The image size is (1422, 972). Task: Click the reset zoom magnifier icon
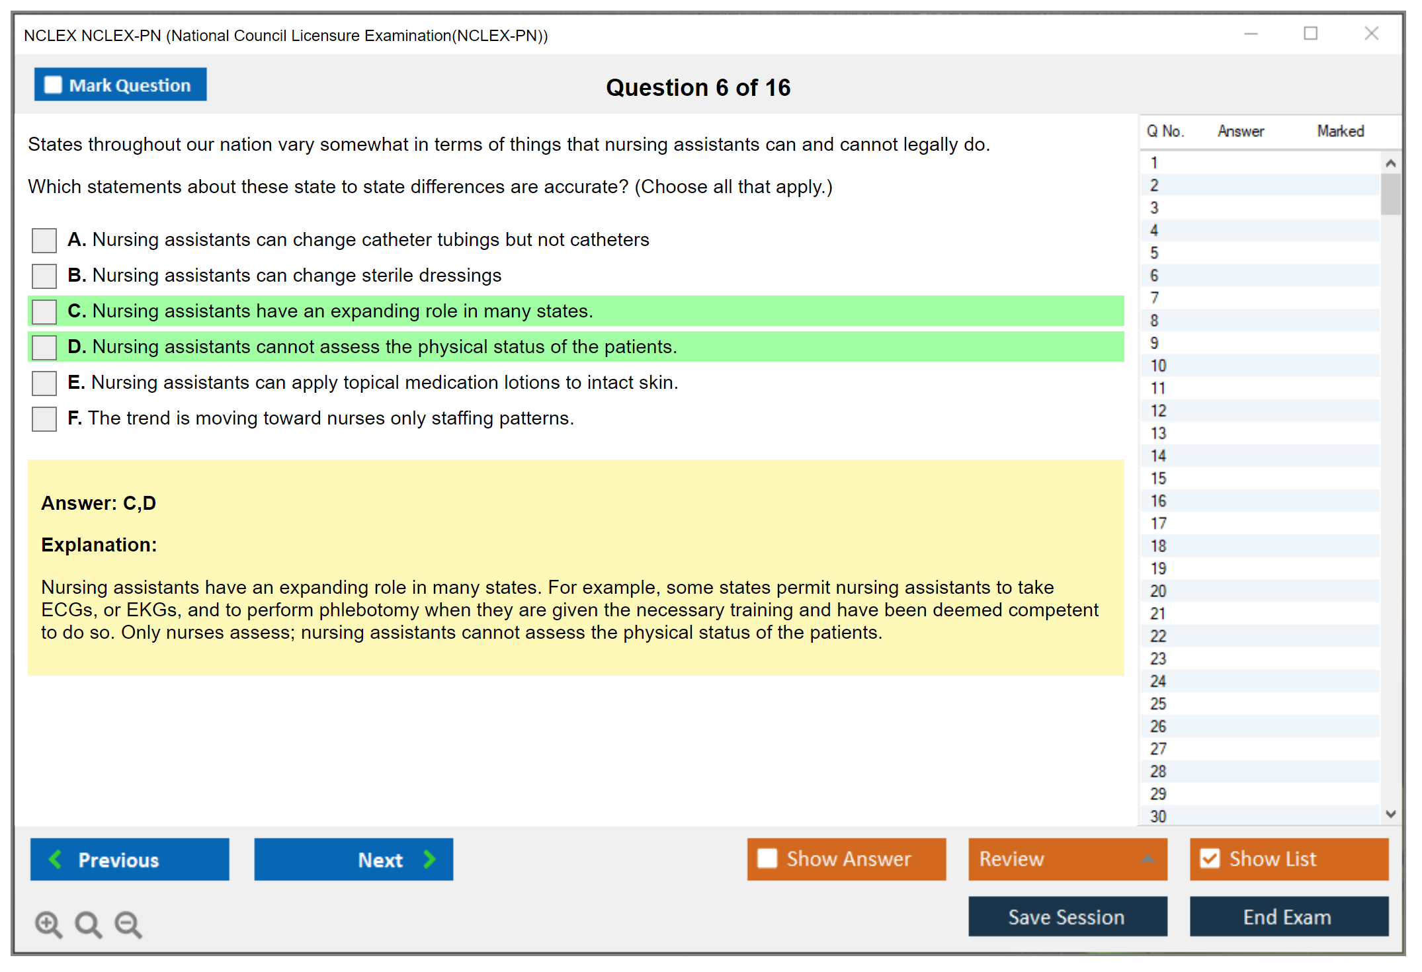click(x=88, y=924)
